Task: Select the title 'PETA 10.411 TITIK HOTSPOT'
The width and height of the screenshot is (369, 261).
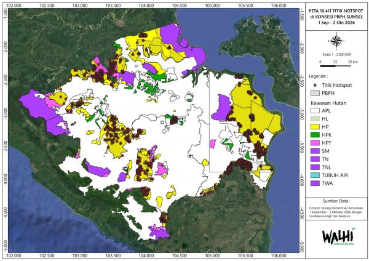Action: [336, 11]
